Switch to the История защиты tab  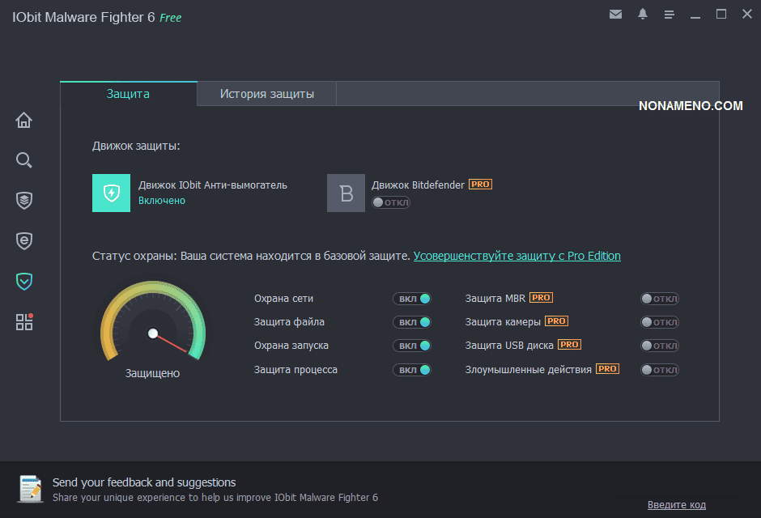point(266,94)
